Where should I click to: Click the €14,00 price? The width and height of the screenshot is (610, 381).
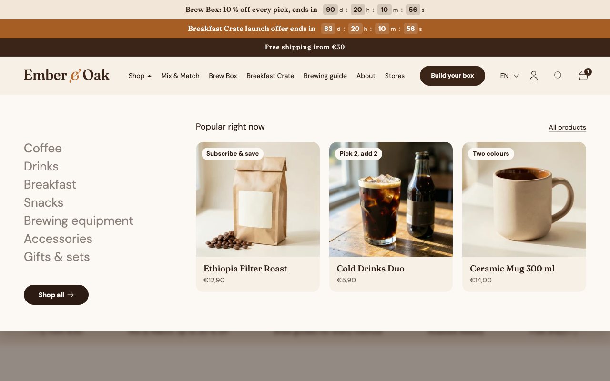[481, 280]
